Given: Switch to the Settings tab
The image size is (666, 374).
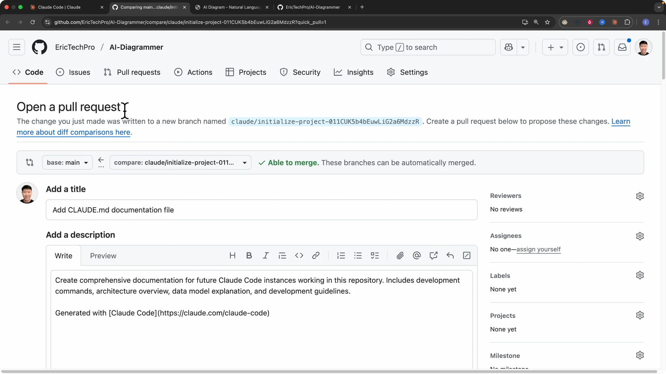Looking at the screenshot, I should (x=407, y=72).
